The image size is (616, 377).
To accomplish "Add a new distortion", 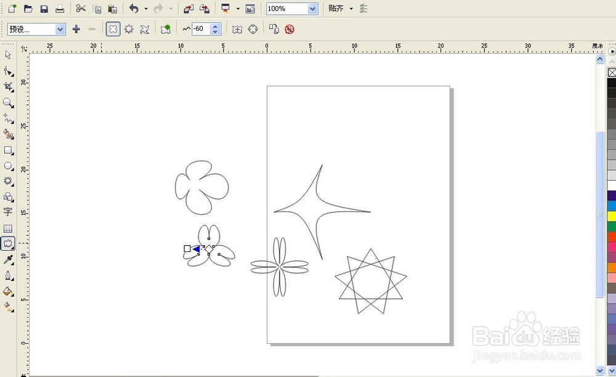I will pyautogui.click(x=165, y=29).
